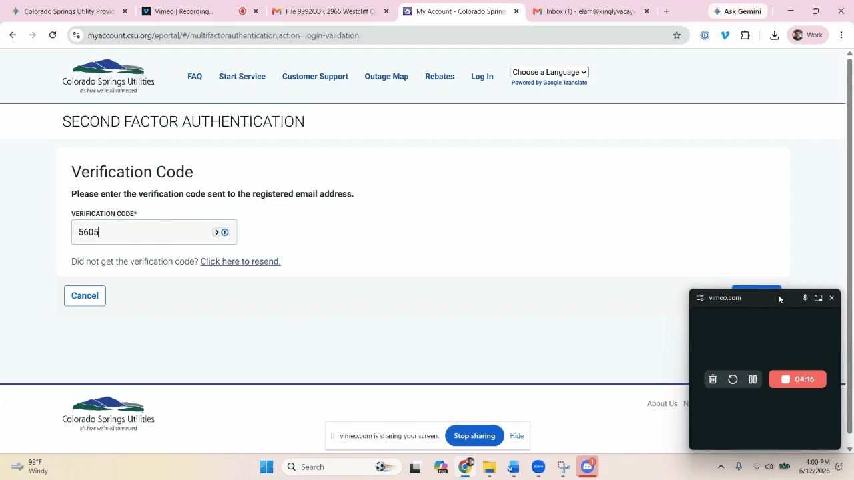Stop sharing your screen
Image resolution: width=854 pixels, height=480 pixels.
[474, 436]
